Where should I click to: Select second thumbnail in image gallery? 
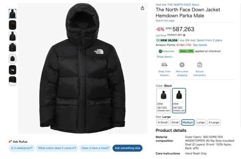(x=12, y=25)
